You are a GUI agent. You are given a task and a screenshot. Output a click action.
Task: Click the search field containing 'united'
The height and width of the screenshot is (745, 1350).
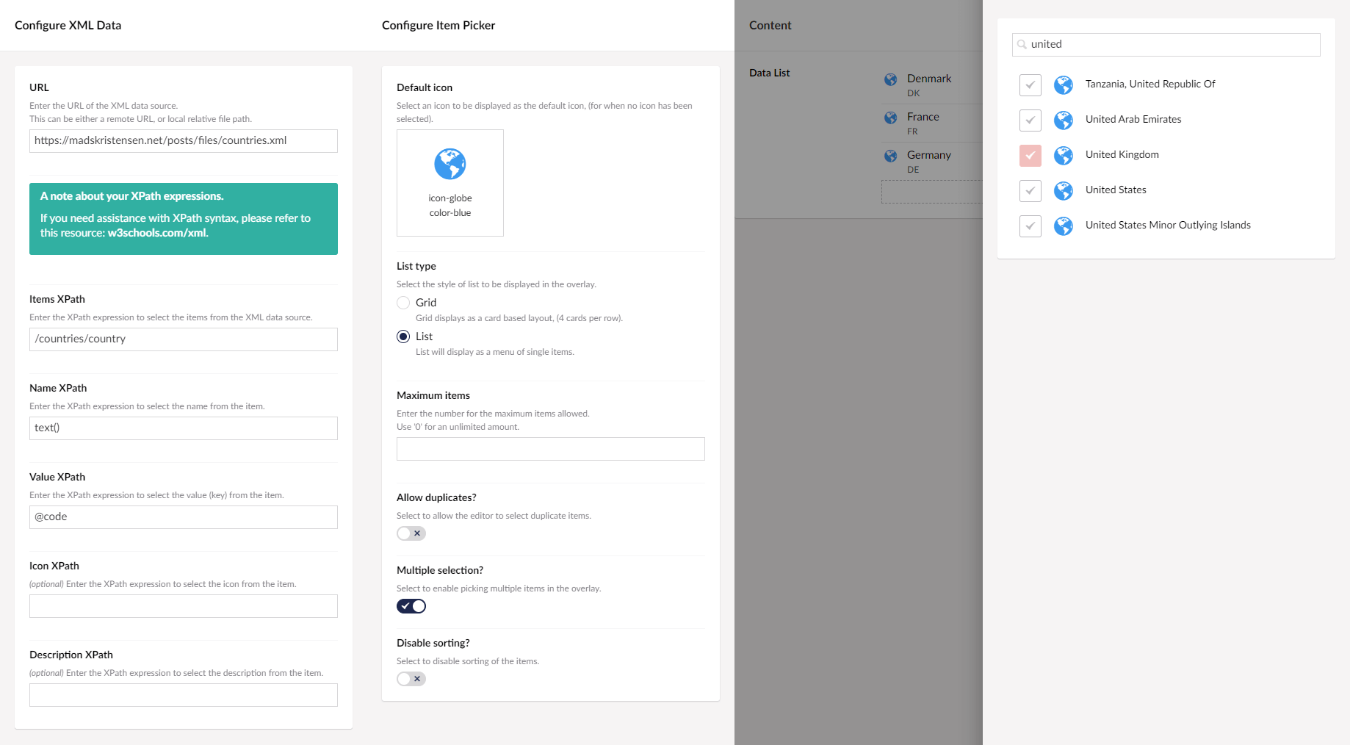pos(1166,44)
